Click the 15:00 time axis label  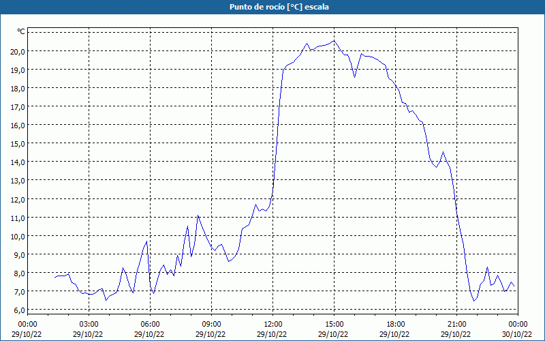pos(334,325)
